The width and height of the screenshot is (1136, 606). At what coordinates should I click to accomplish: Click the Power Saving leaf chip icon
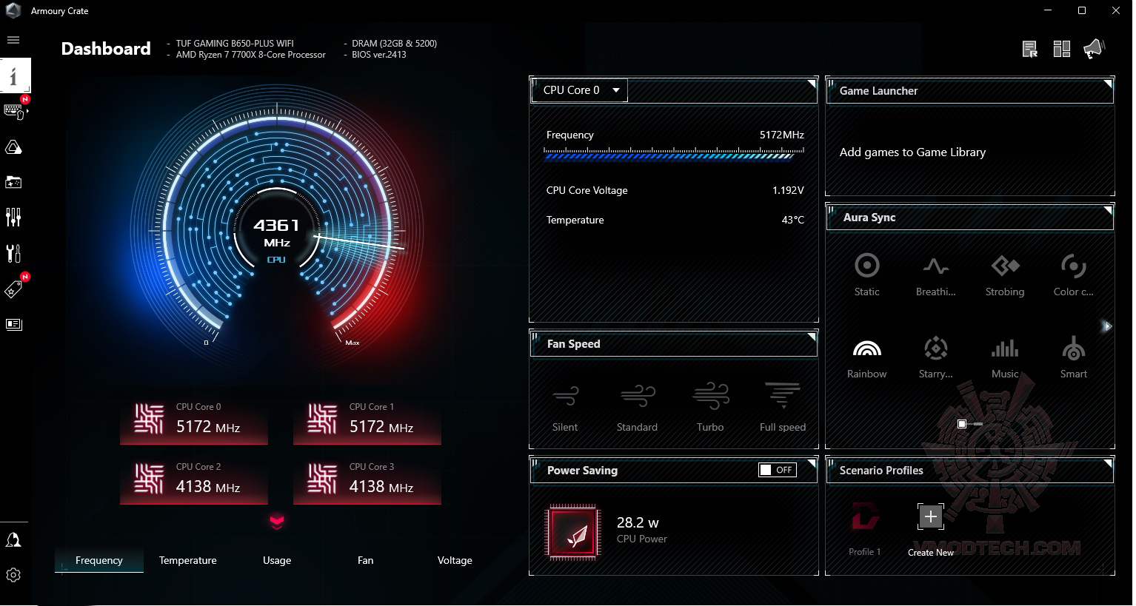(572, 532)
